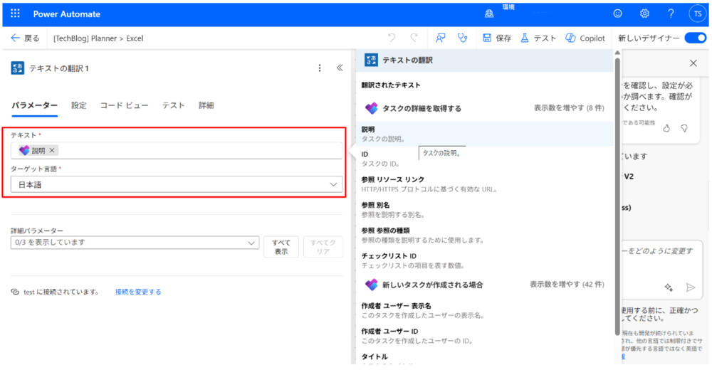This screenshot has width=712, height=370.
Task: Click the environment icon in header
Action: tap(489, 14)
